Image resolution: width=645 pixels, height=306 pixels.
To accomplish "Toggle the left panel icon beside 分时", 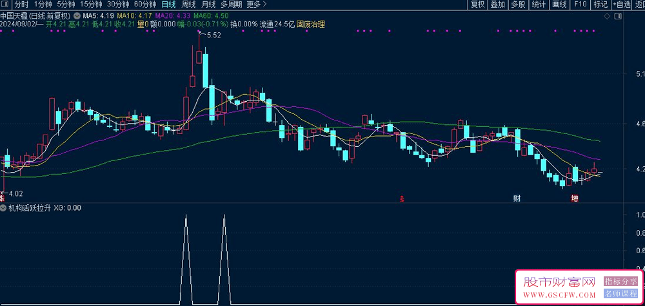I will tap(6, 5).
